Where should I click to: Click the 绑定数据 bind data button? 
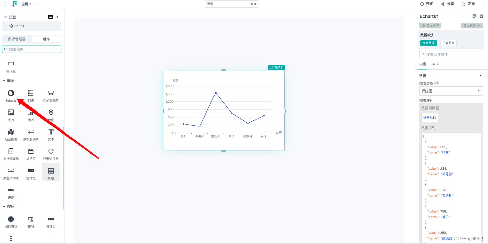[x=428, y=43]
